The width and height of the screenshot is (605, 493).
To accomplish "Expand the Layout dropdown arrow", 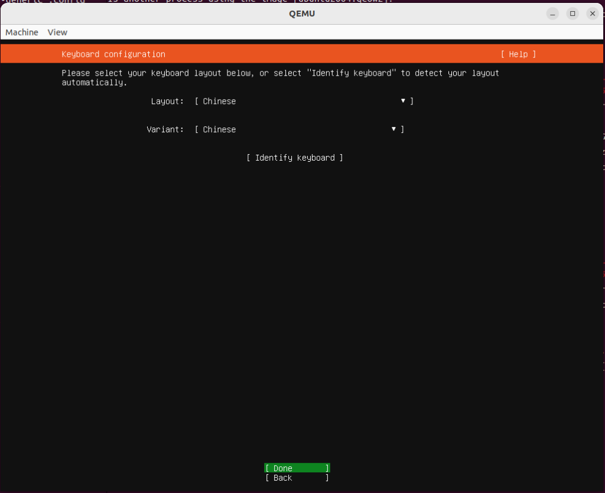I will [403, 101].
